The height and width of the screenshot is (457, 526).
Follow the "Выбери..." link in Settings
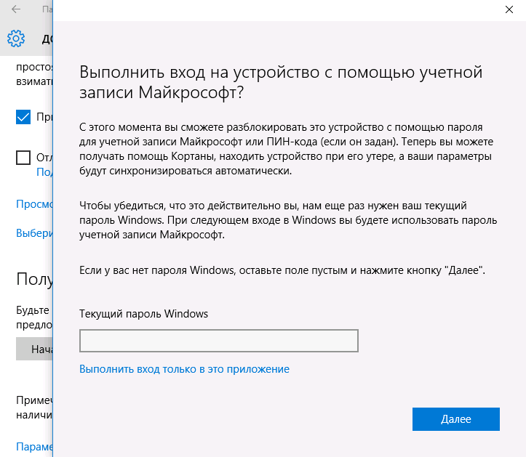[34, 233]
